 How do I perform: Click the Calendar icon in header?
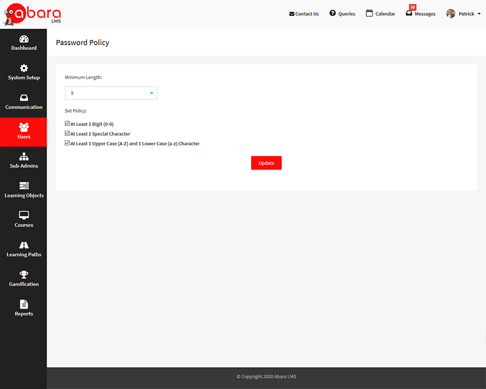click(369, 13)
